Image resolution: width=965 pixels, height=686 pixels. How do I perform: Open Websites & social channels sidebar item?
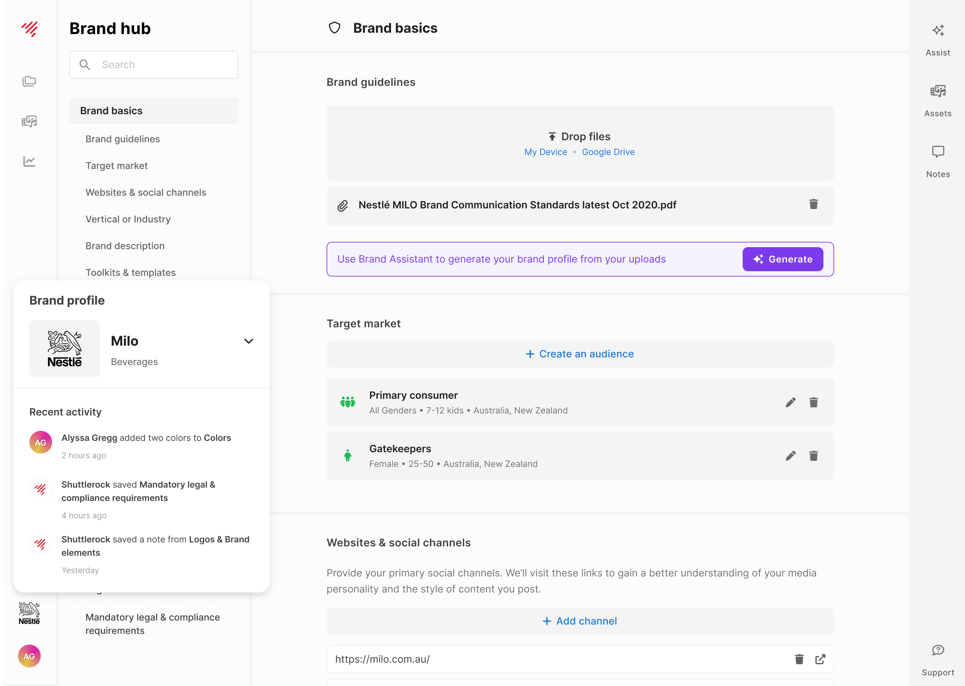146,193
